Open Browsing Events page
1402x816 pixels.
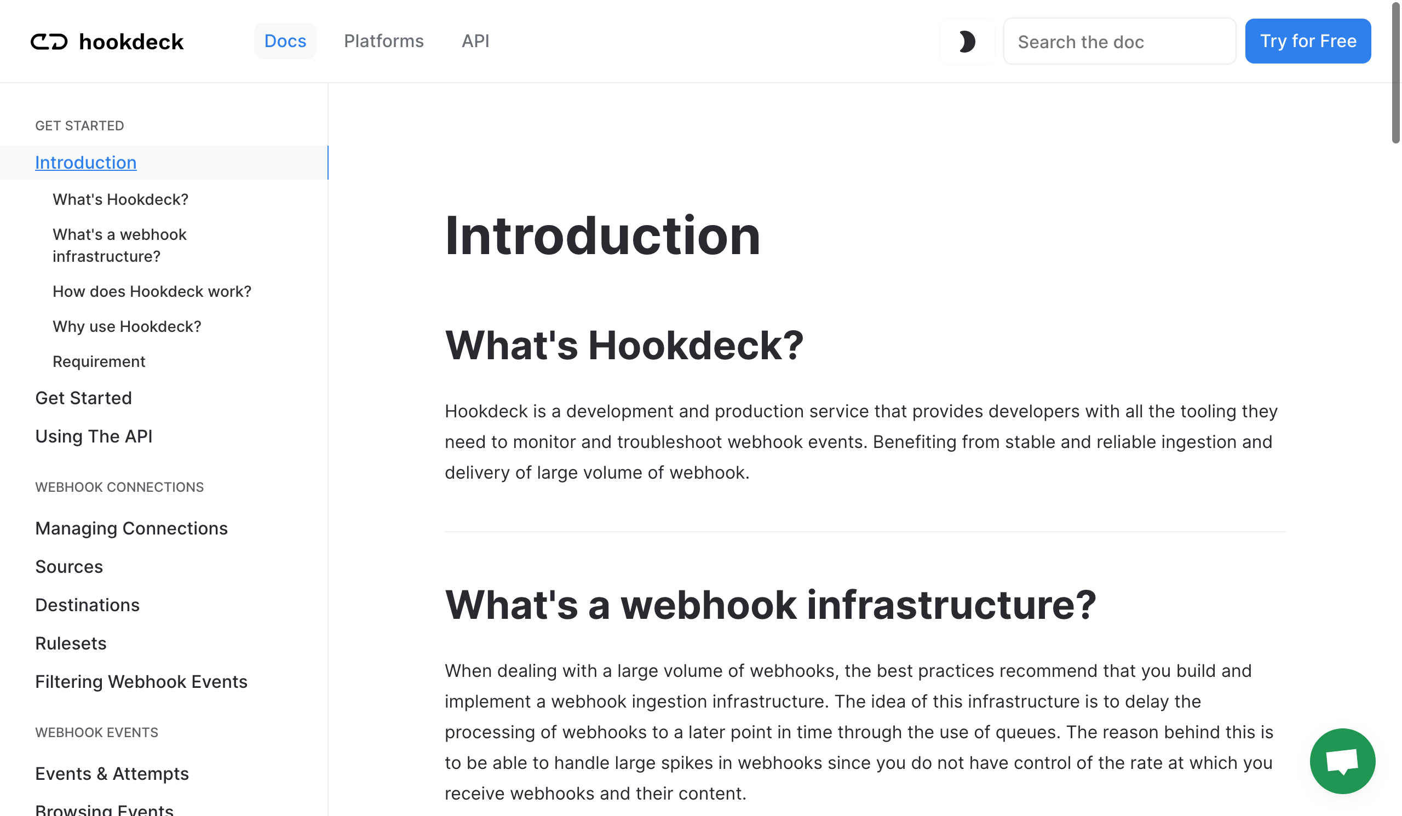104,809
